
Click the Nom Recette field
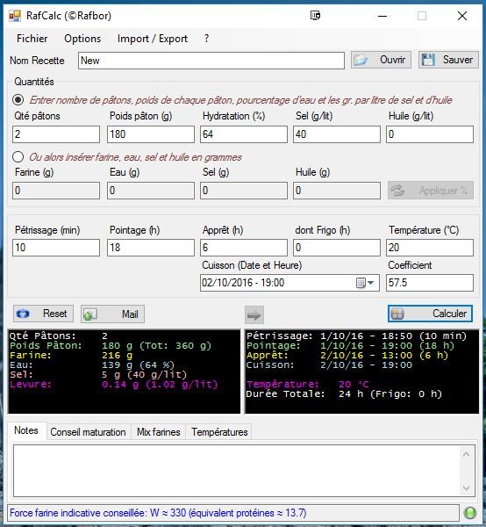click(x=211, y=61)
